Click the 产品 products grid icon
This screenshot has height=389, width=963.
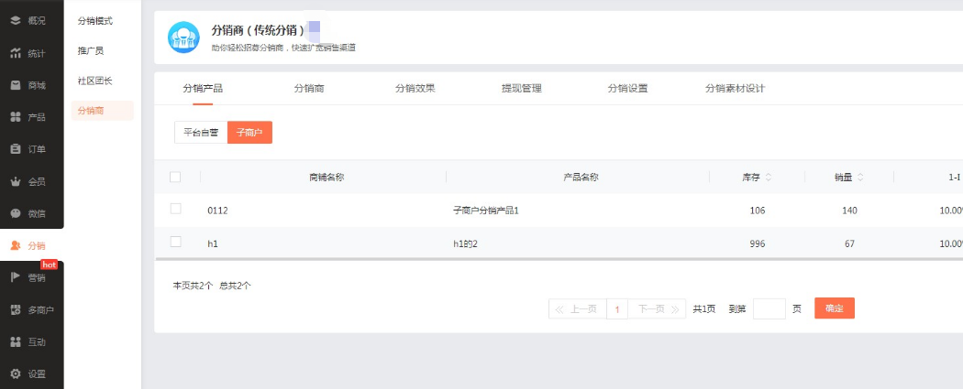(x=16, y=117)
